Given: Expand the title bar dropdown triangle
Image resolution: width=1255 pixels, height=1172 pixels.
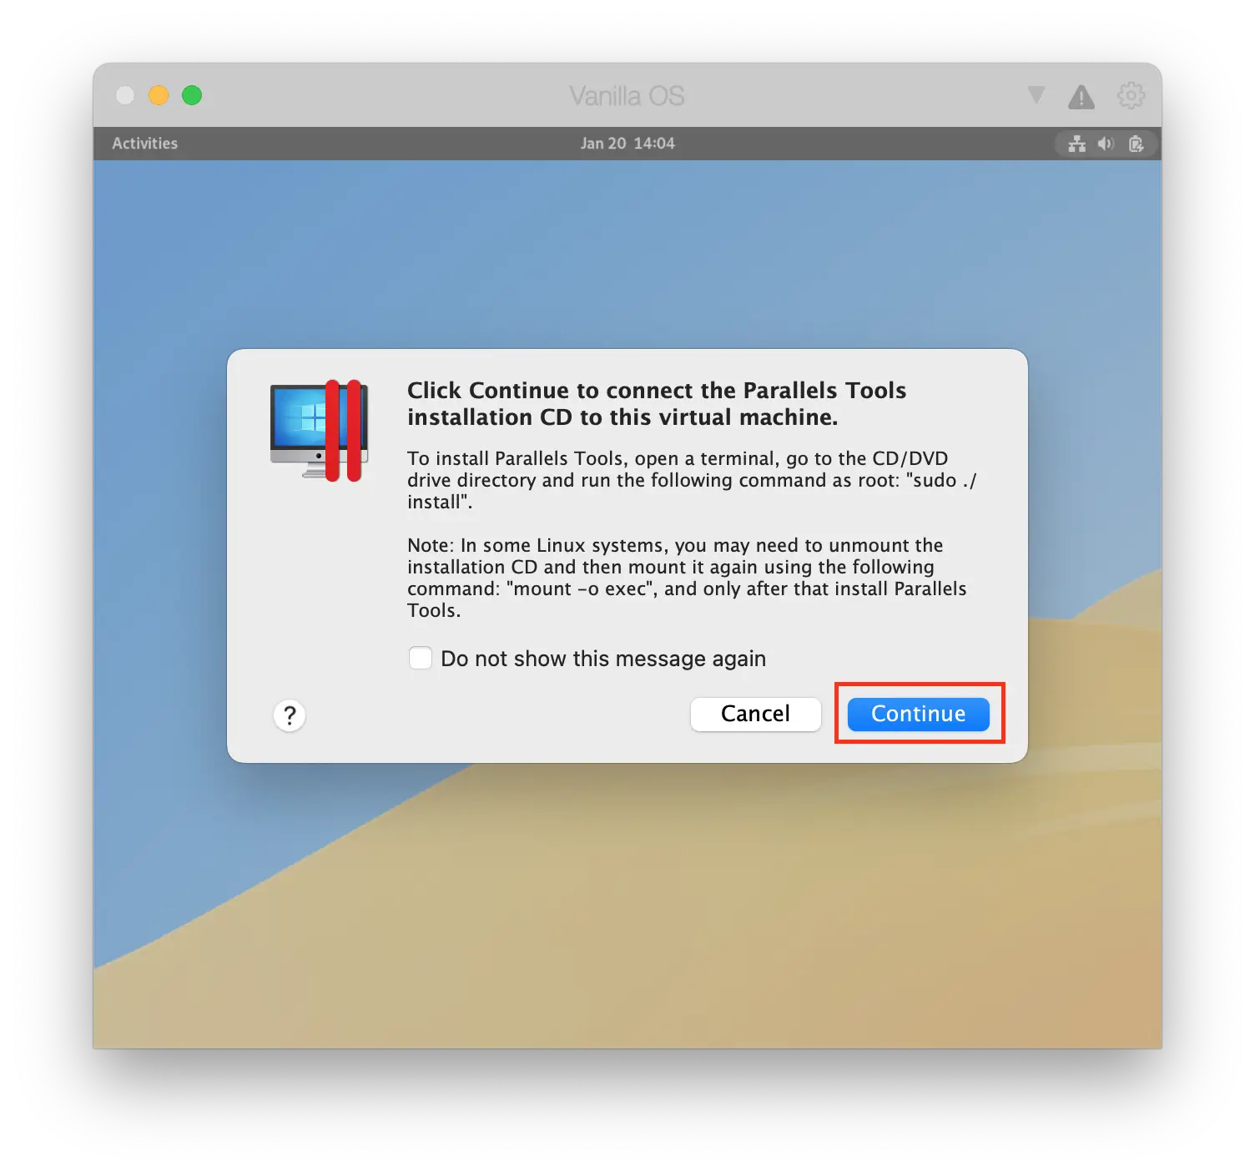Looking at the screenshot, I should (x=1036, y=94).
